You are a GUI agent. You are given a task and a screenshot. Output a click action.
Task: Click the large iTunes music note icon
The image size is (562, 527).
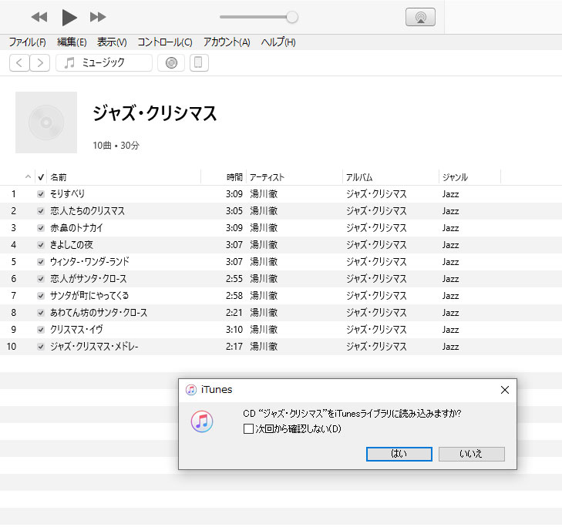tap(202, 421)
